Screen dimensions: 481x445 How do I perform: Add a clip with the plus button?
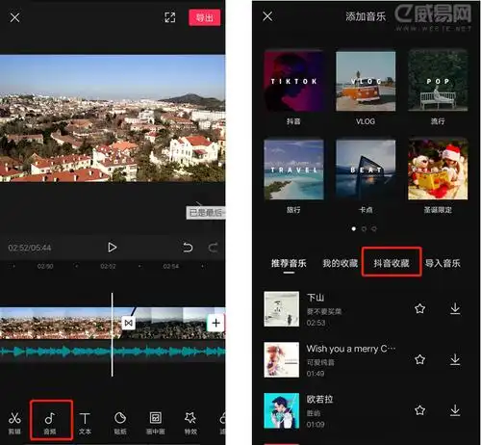point(215,323)
